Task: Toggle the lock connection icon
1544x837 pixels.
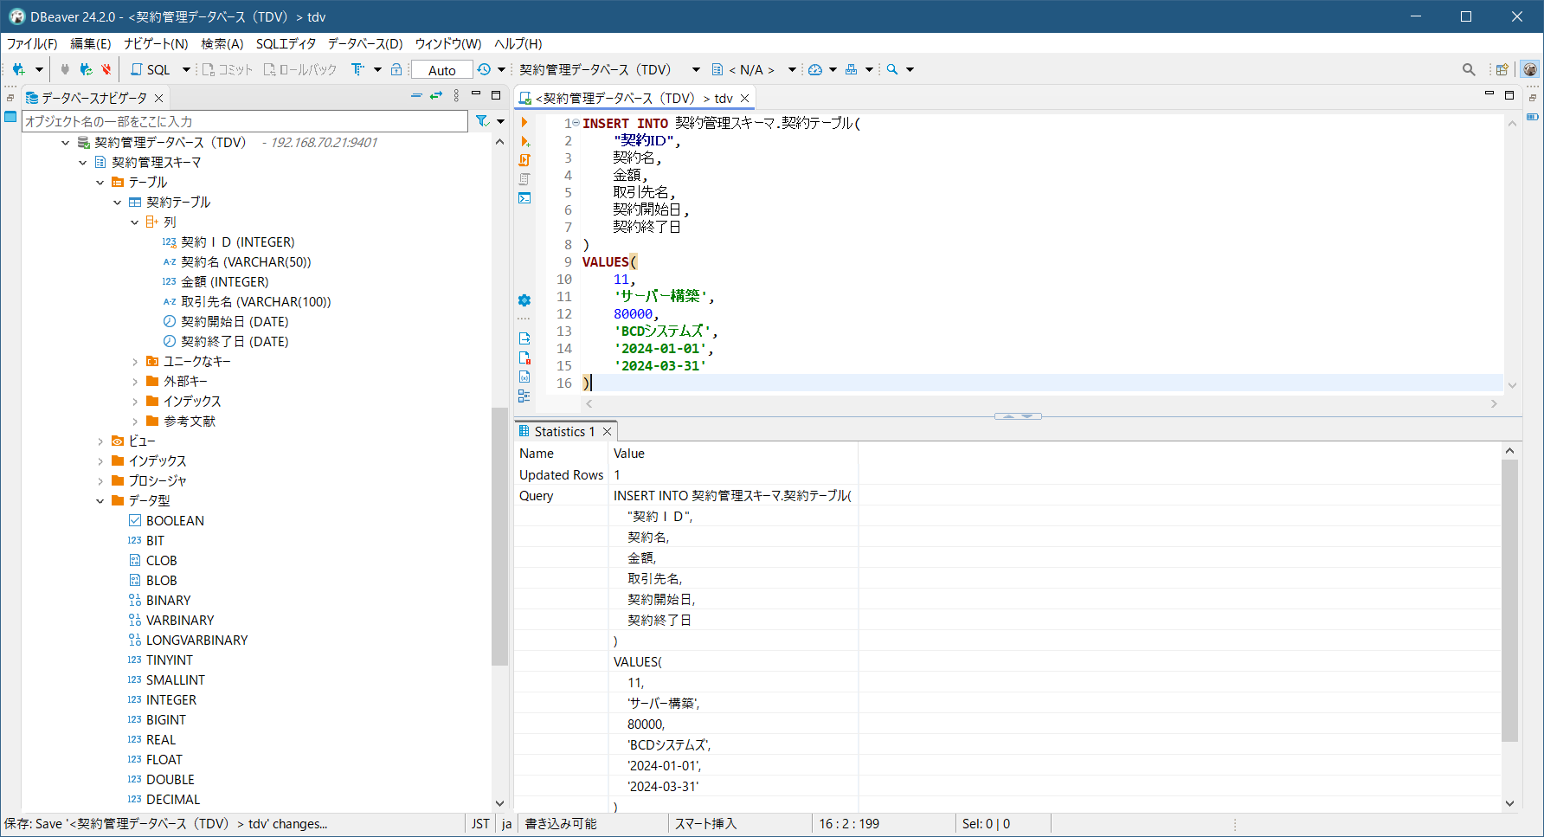Action: [396, 69]
